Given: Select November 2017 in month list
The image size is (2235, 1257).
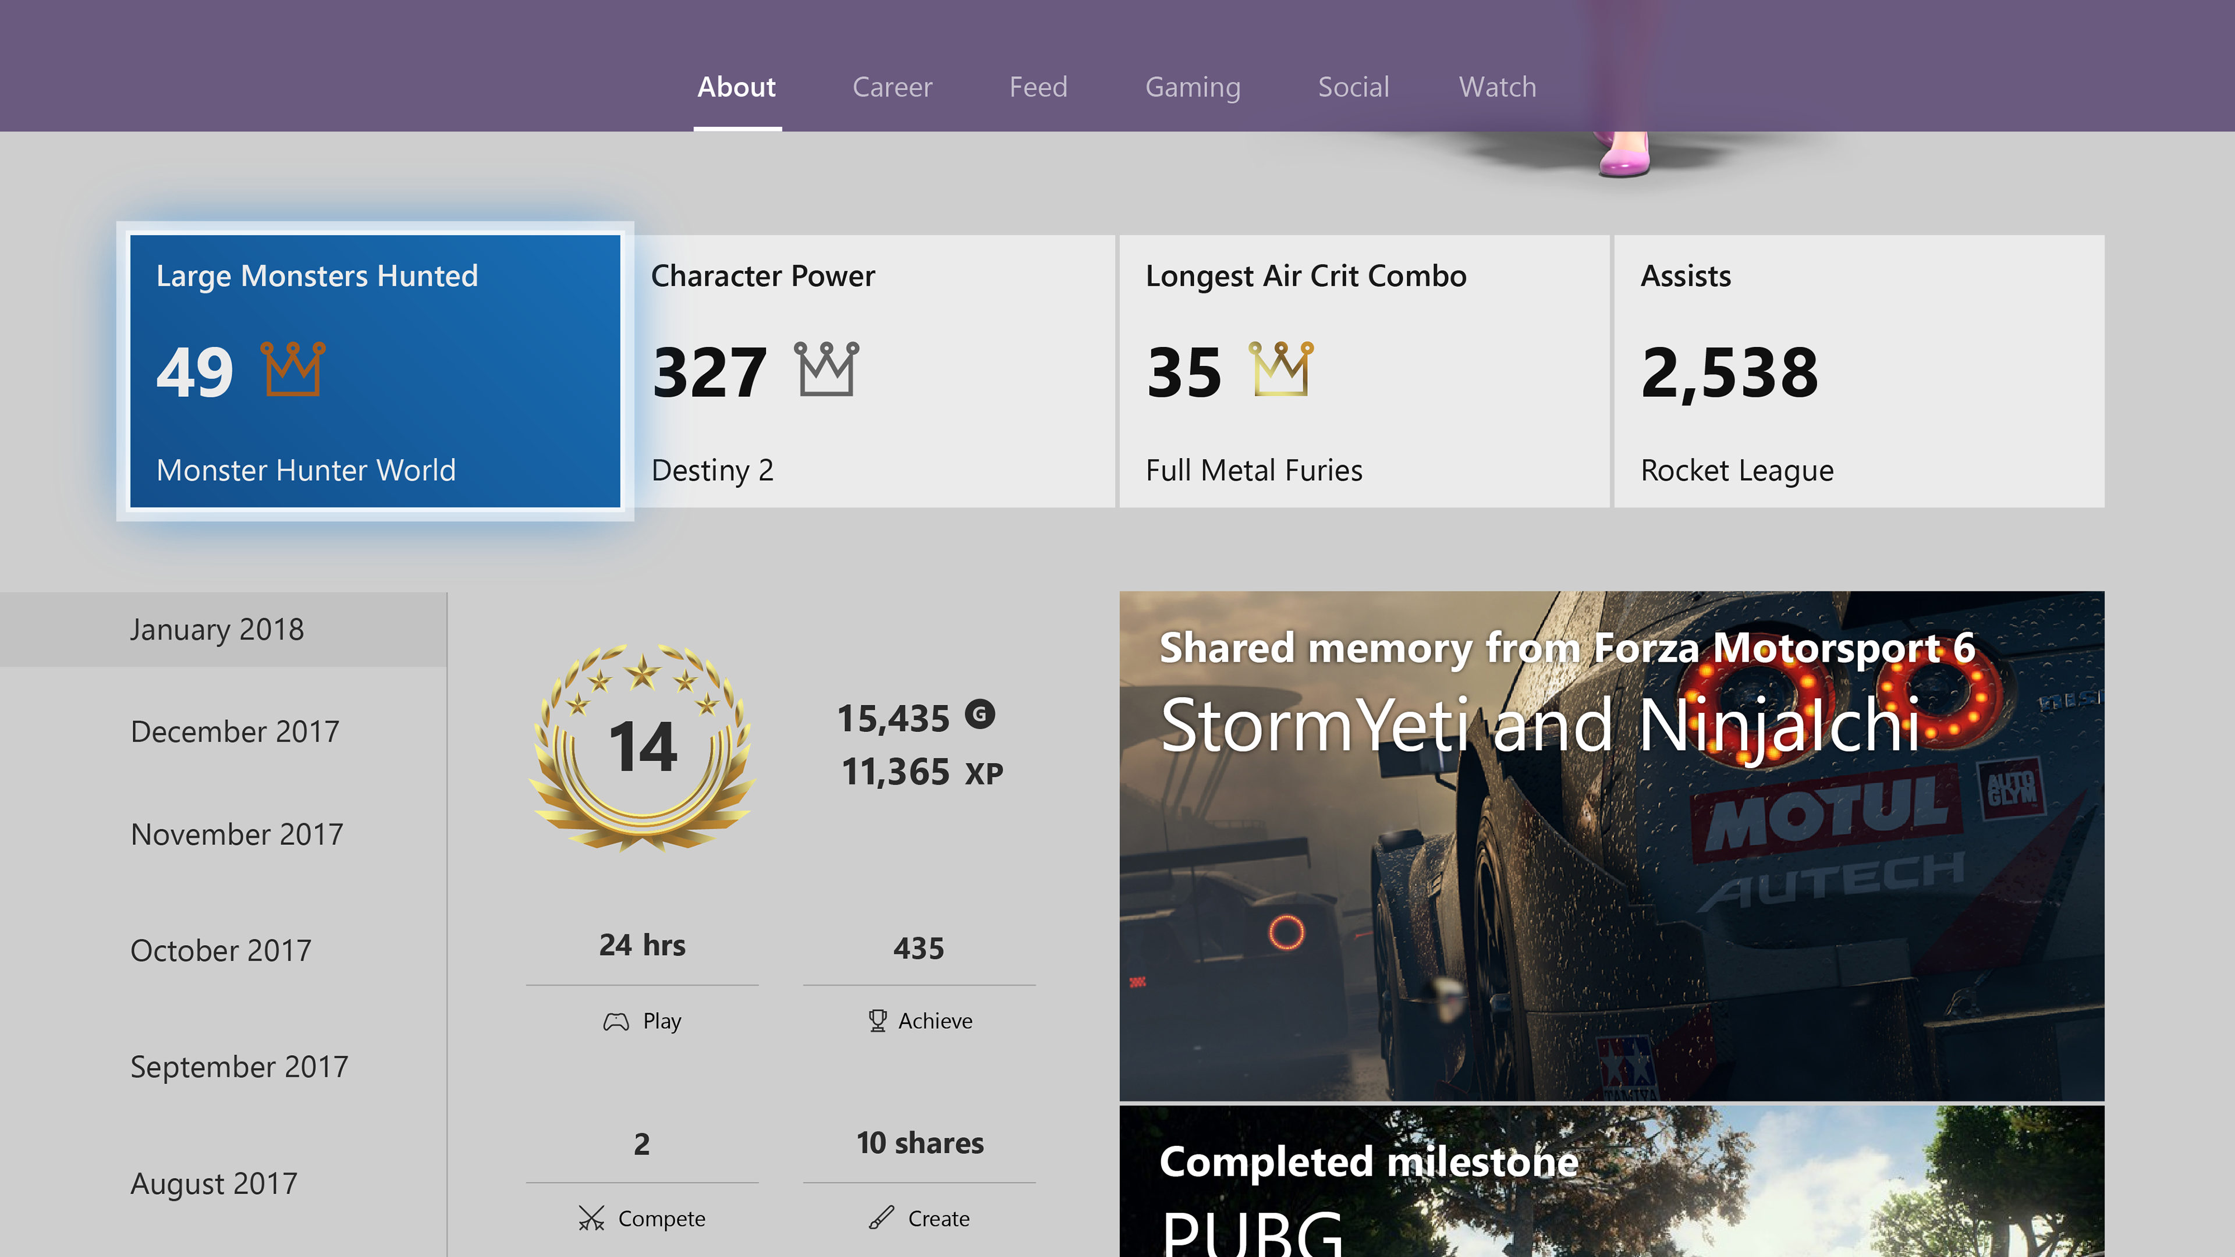Looking at the screenshot, I should coord(236,835).
